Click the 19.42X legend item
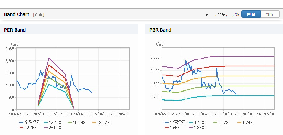The image size is (283, 135). [101, 122]
